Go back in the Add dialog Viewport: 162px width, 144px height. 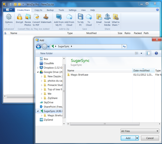point(38,46)
